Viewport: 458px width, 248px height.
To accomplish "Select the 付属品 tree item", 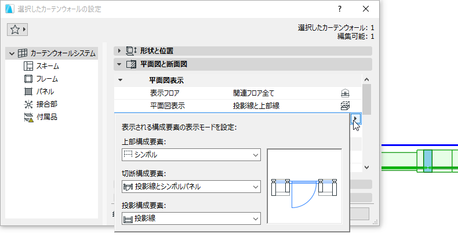I will [x=47, y=117].
